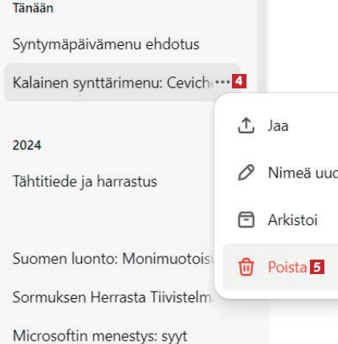Image resolution: width=338 pixels, height=344 pixels.
Task: Click the red trash can icon
Action: (246, 267)
